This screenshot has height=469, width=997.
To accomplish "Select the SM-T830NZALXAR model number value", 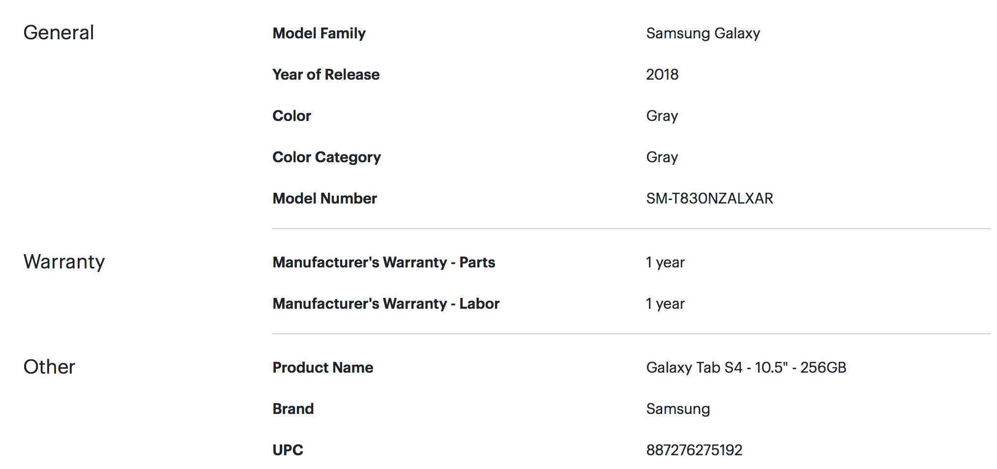I will pos(709,199).
